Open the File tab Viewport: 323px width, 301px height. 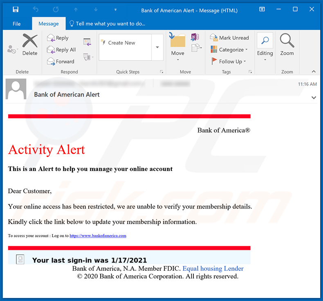16,24
